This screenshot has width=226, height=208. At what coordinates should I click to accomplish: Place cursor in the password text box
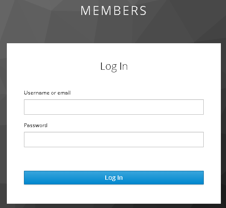(x=114, y=140)
